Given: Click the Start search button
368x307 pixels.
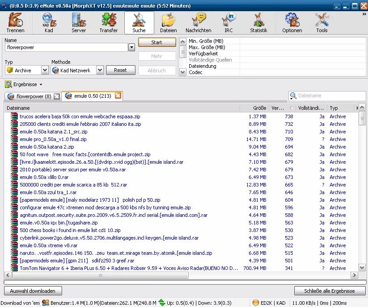Looking at the screenshot, I should (x=157, y=42).
